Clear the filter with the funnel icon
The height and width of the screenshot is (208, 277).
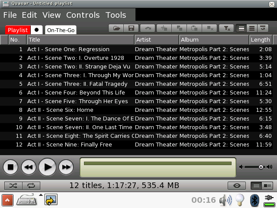point(226,28)
